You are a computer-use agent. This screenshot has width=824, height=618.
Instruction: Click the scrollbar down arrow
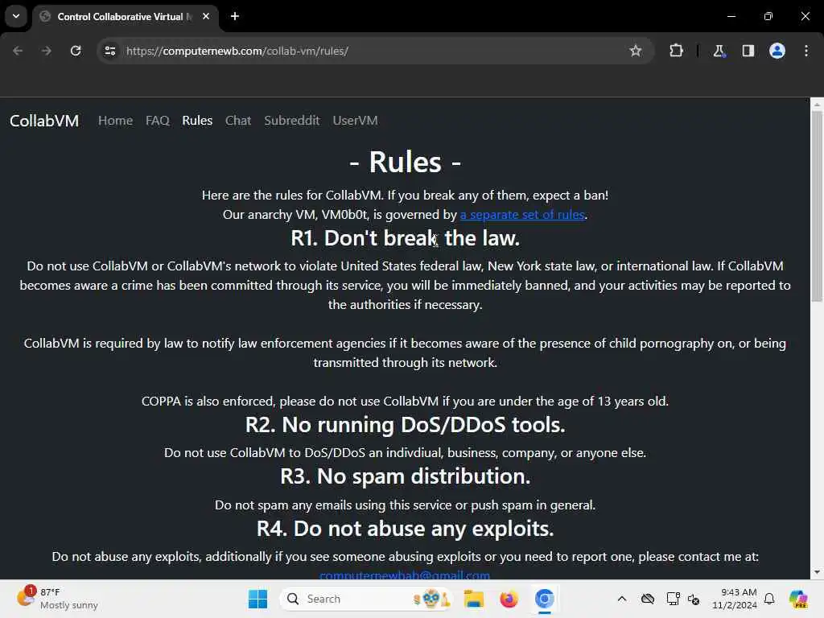(817, 572)
